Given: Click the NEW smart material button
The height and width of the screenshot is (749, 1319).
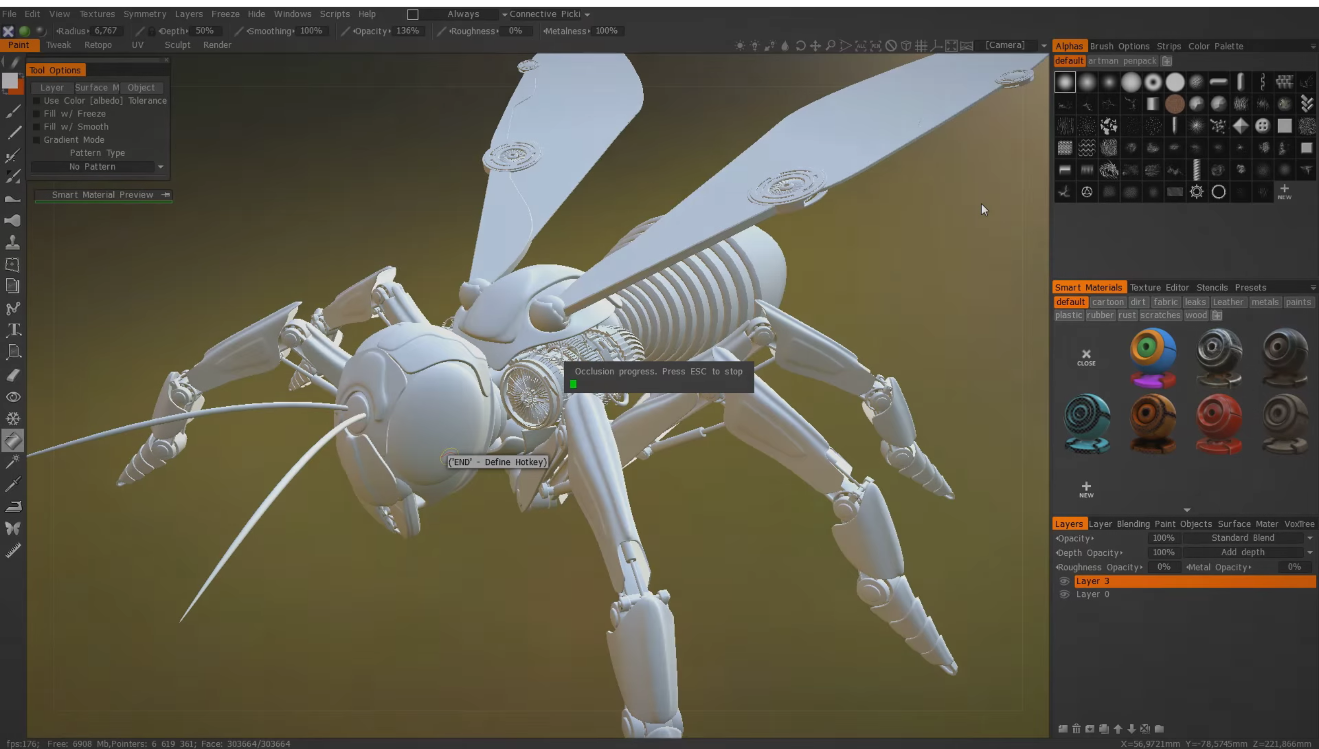Looking at the screenshot, I should (1085, 490).
